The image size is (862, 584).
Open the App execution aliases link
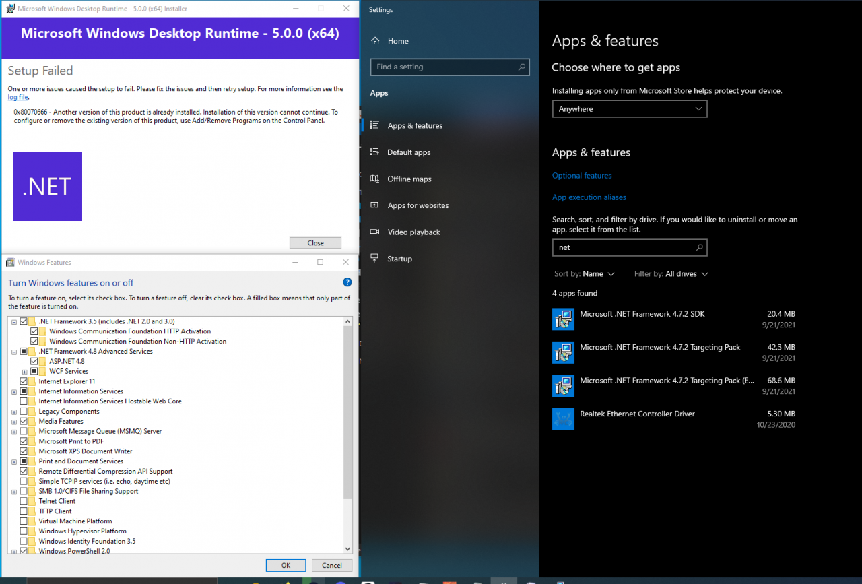[x=589, y=197]
